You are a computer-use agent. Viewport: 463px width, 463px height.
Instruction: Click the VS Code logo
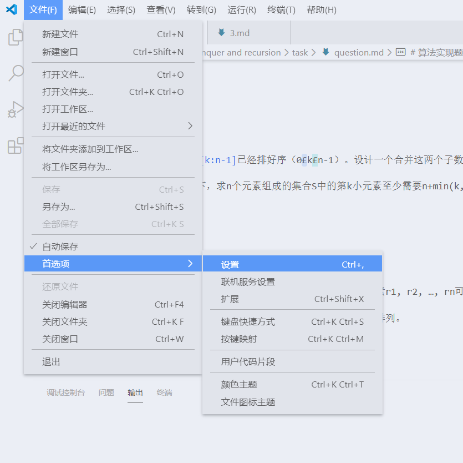tap(11, 9)
